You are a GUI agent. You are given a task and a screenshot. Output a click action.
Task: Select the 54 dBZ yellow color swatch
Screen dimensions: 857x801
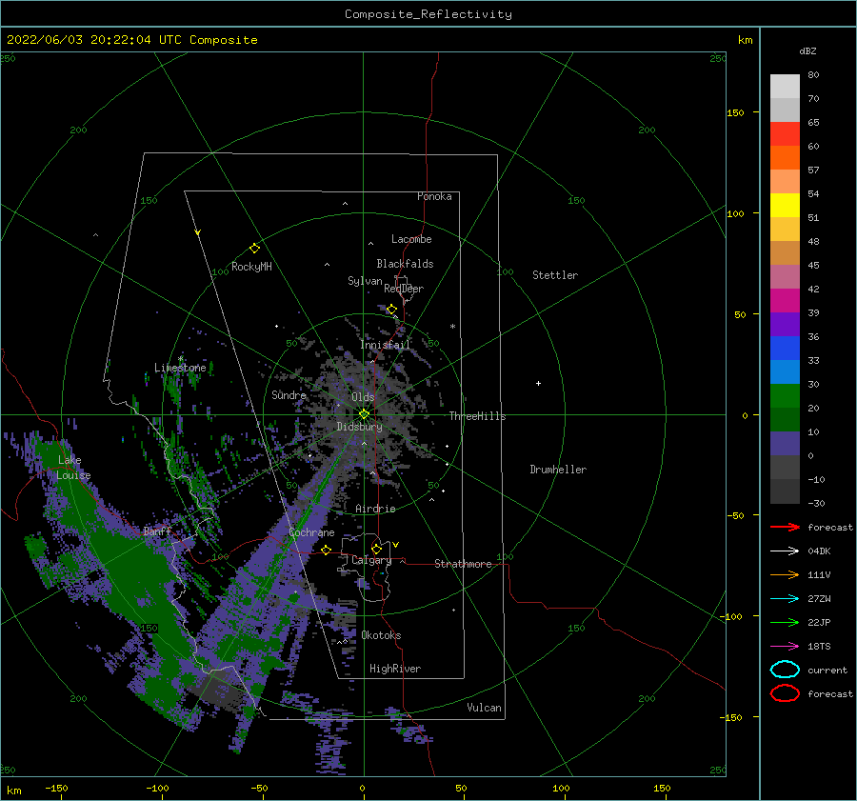coord(785,205)
